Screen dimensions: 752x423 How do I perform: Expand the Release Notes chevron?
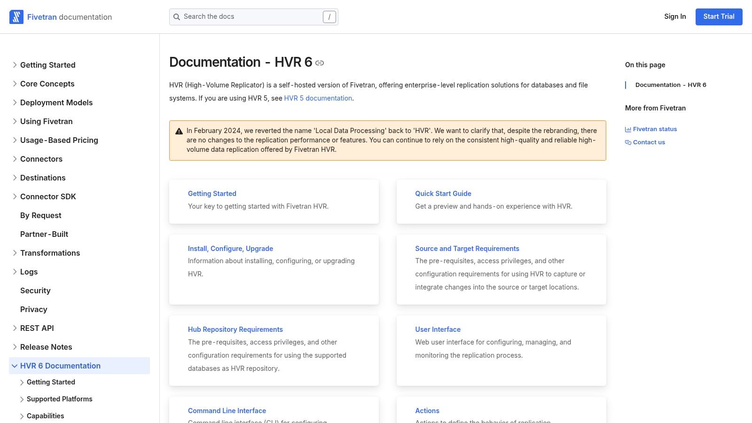(15, 347)
